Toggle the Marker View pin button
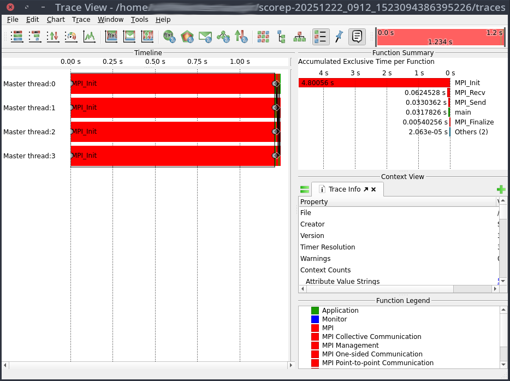The image size is (510, 381). point(339,37)
